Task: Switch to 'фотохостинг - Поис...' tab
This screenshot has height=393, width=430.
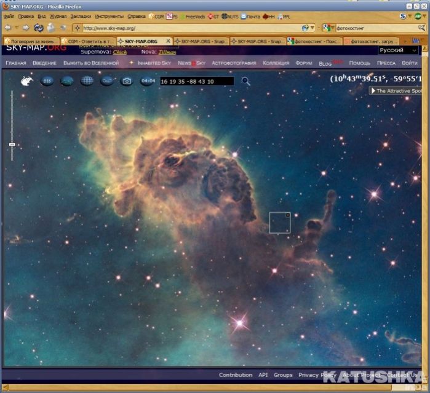Action: (x=314, y=41)
